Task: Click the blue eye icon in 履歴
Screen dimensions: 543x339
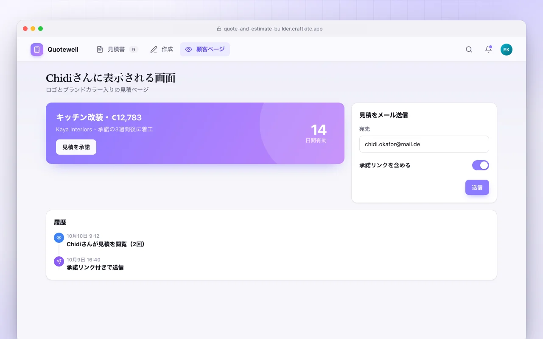Action: pos(59,238)
